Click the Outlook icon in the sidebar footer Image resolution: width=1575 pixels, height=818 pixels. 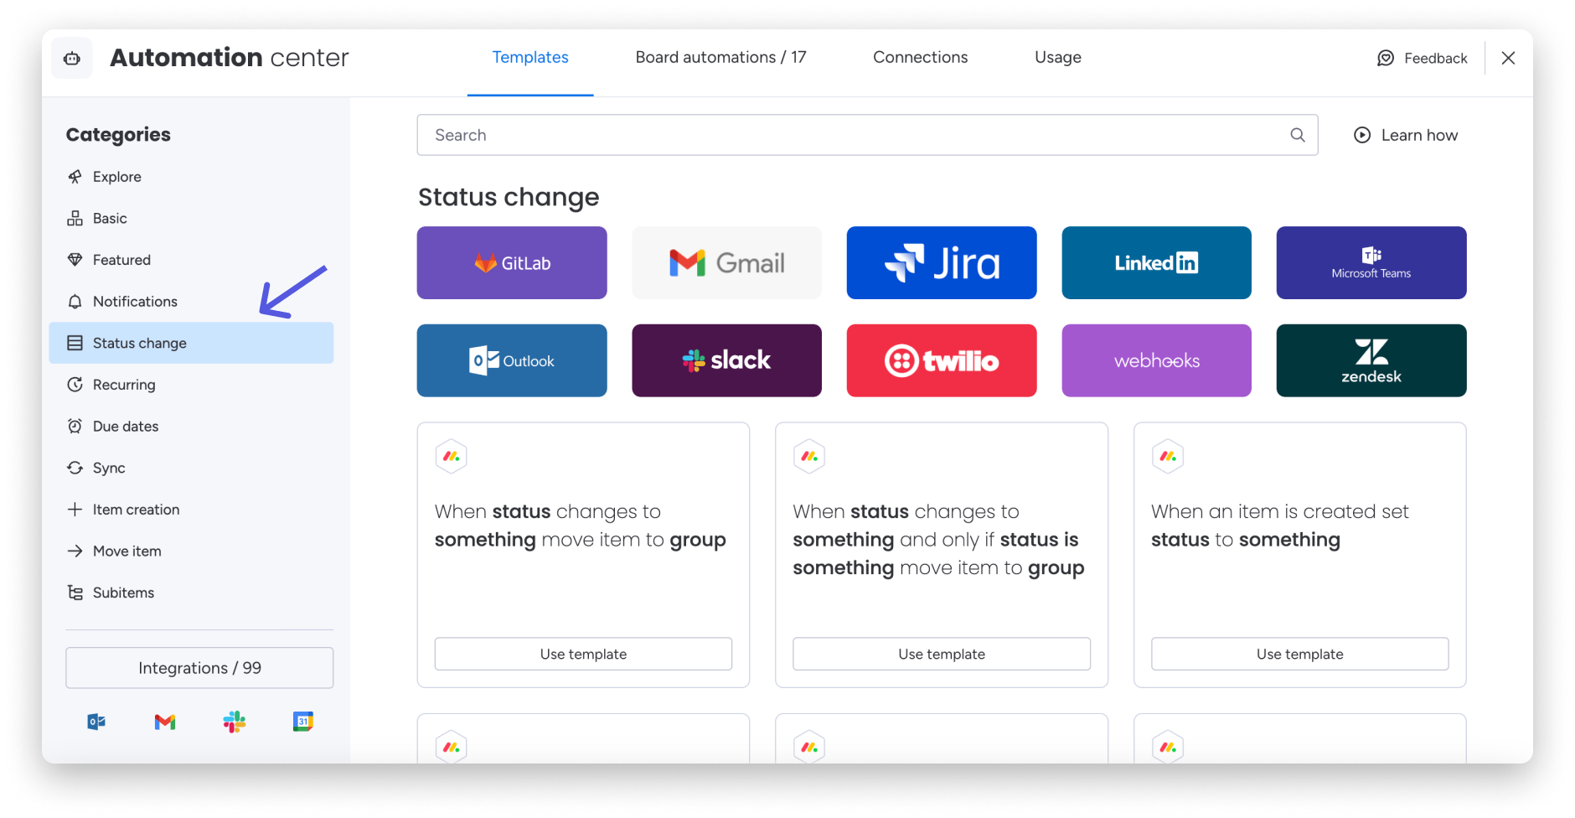click(96, 721)
